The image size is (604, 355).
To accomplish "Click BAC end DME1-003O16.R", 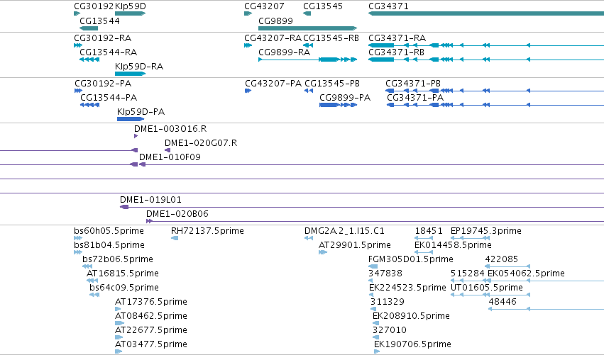I will tap(136, 136).
